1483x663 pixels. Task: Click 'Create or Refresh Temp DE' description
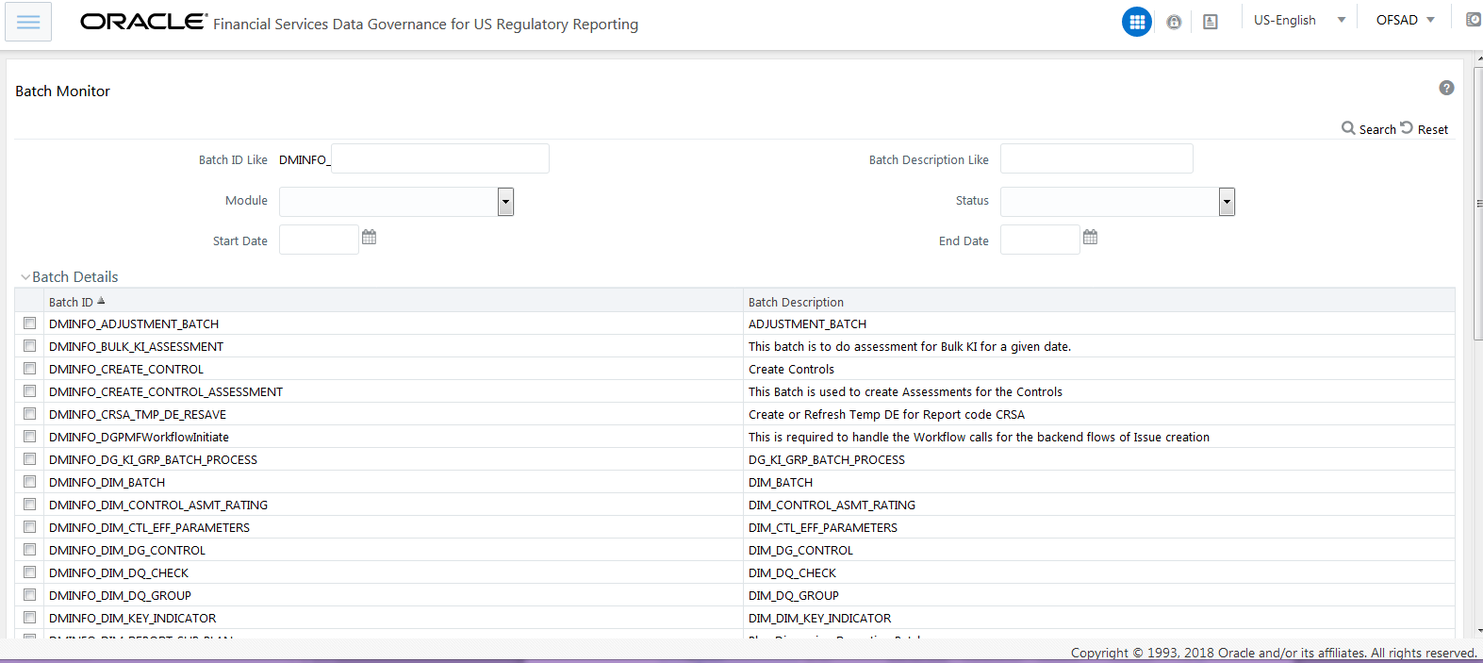point(886,414)
